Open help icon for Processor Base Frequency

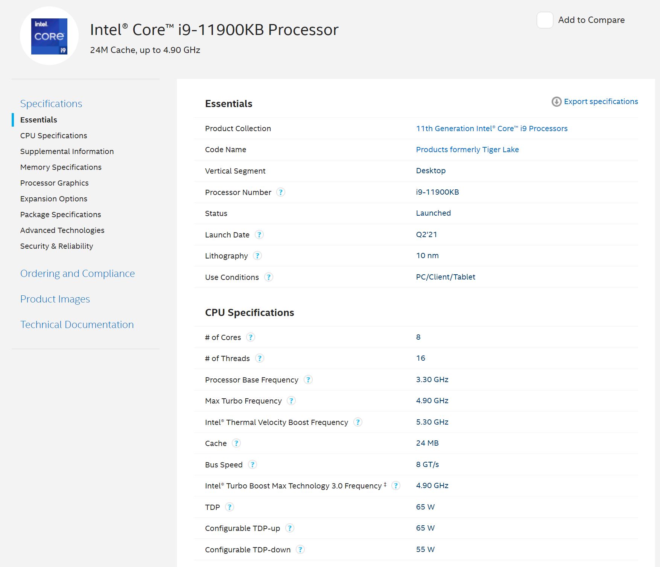point(308,380)
